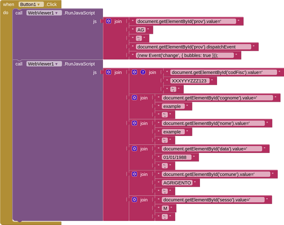
Task: Edit the "example" value under cognome
Action: 173,106
